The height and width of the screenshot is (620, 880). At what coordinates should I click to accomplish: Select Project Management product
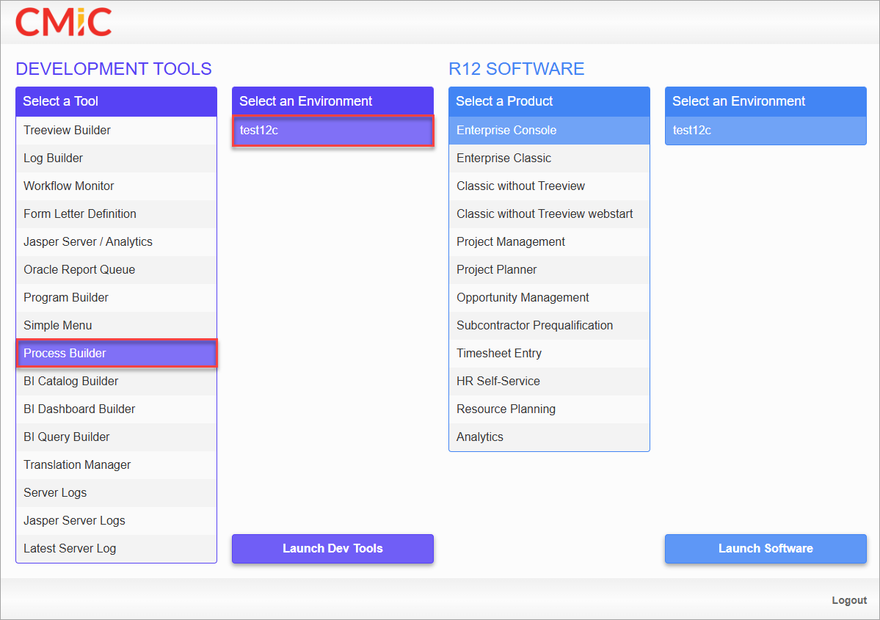coord(550,242)
